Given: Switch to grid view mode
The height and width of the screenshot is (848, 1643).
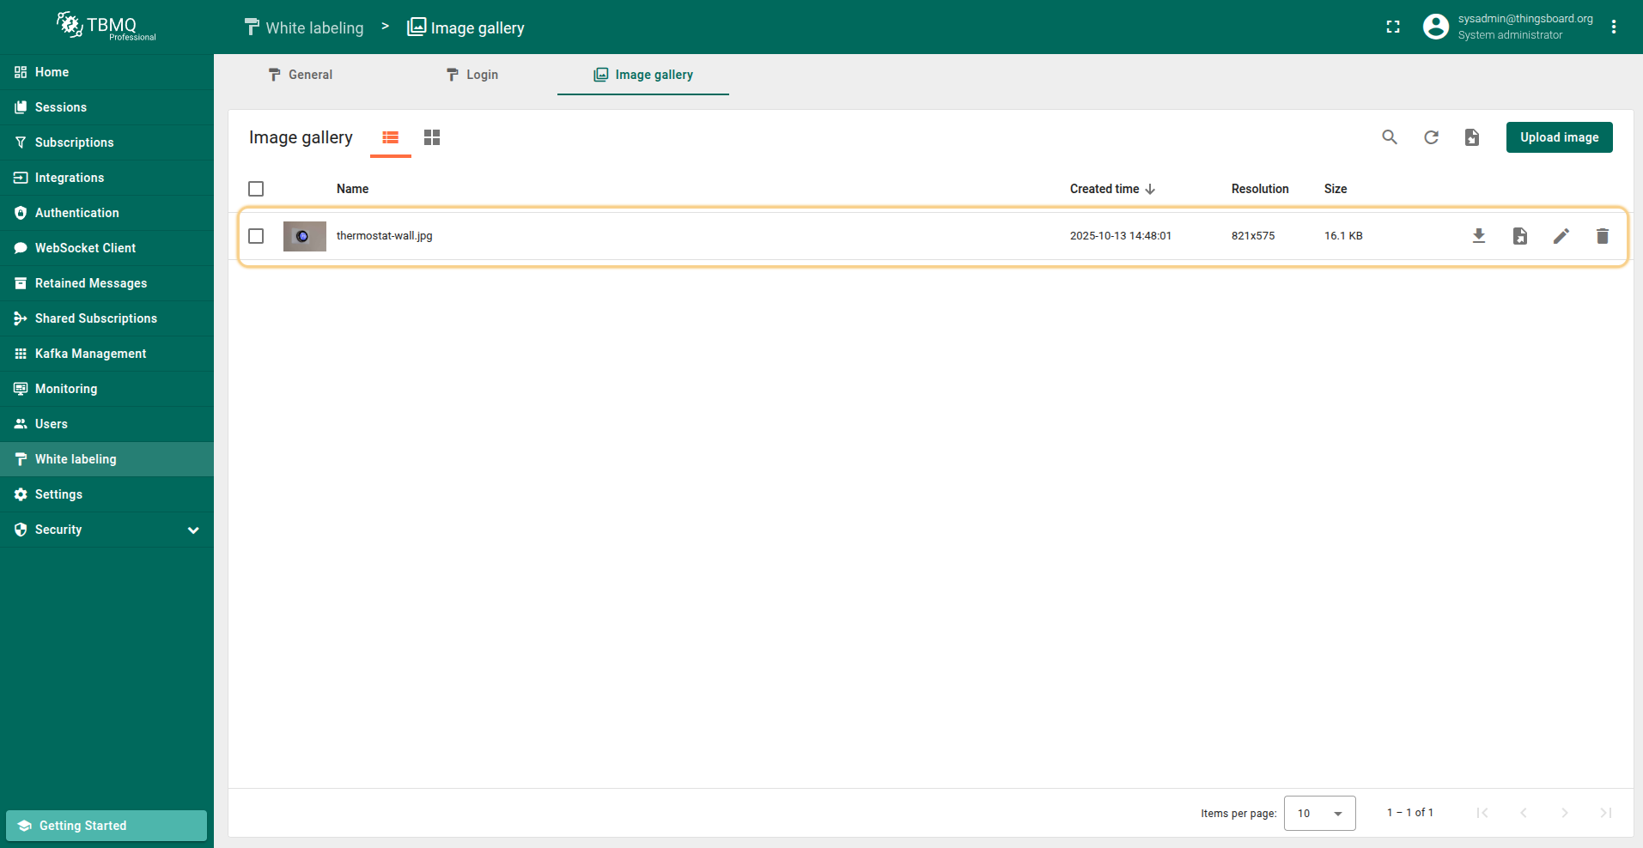Looking at the screenshot, I should [432, 137].
